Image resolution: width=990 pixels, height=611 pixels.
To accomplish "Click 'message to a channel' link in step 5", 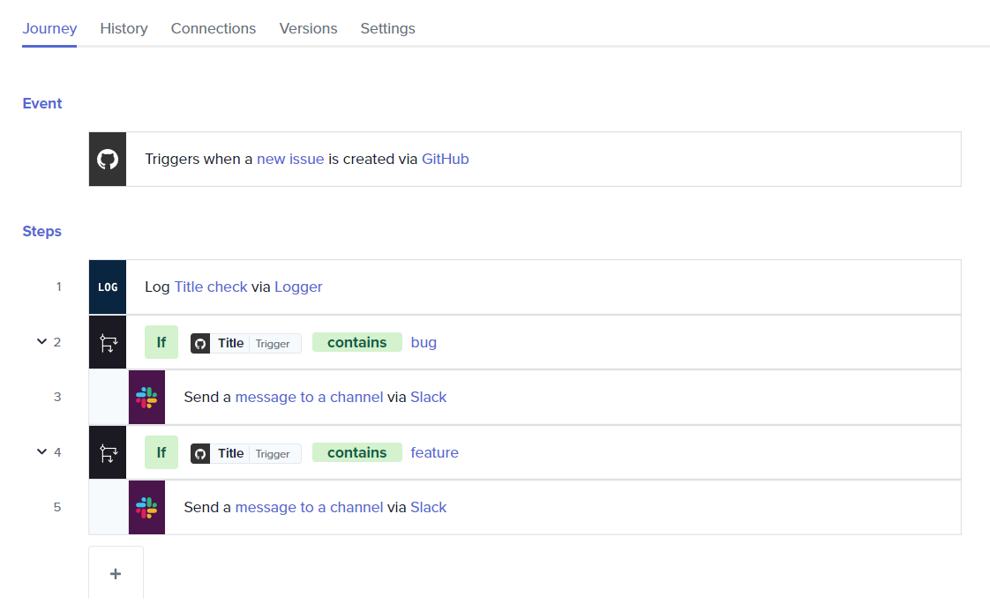I will pyautogui.click(x=310, y=508).
